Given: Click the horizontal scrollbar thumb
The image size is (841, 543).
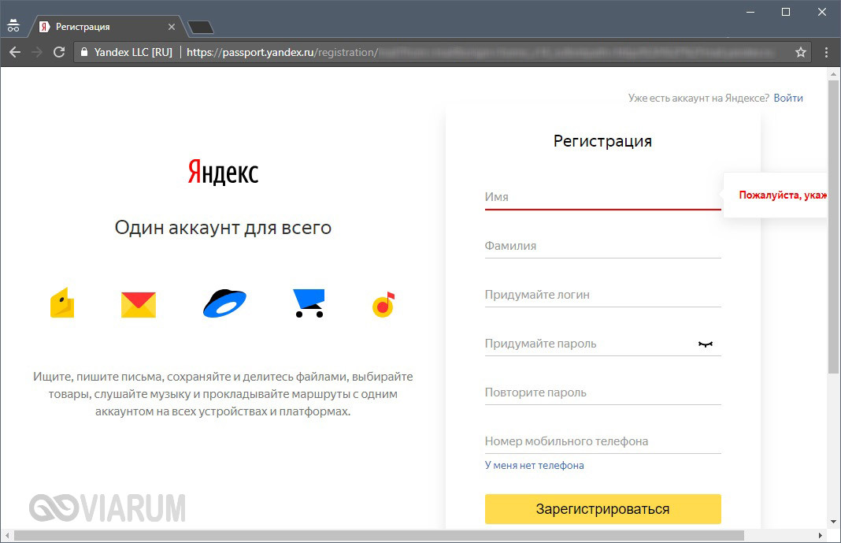Looking at the screenshot, I should point(379,535).
